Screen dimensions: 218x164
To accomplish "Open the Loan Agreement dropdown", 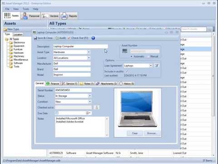I will coord(151,66).
